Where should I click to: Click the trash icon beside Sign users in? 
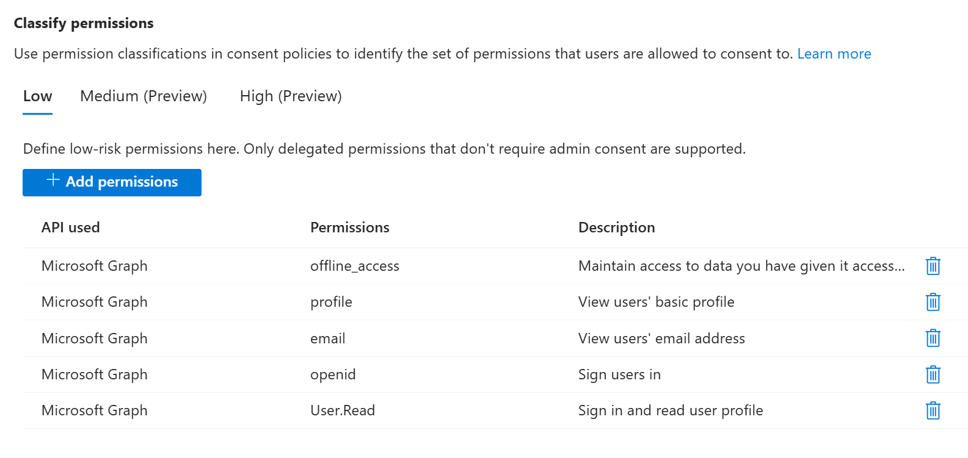(933, 374)
